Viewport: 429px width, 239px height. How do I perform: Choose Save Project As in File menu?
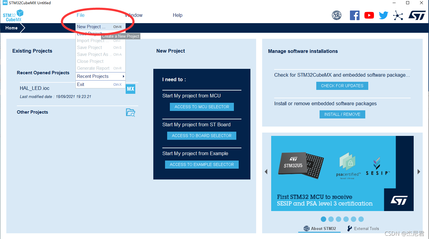click(x=100, y=54)
